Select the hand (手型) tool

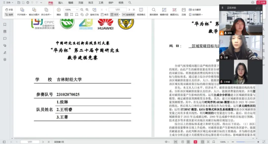point(9,10)
